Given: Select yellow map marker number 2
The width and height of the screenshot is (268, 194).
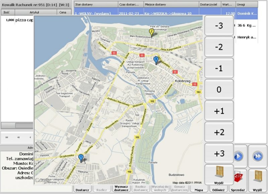Looking at the screenshot, I should (151, 32).
